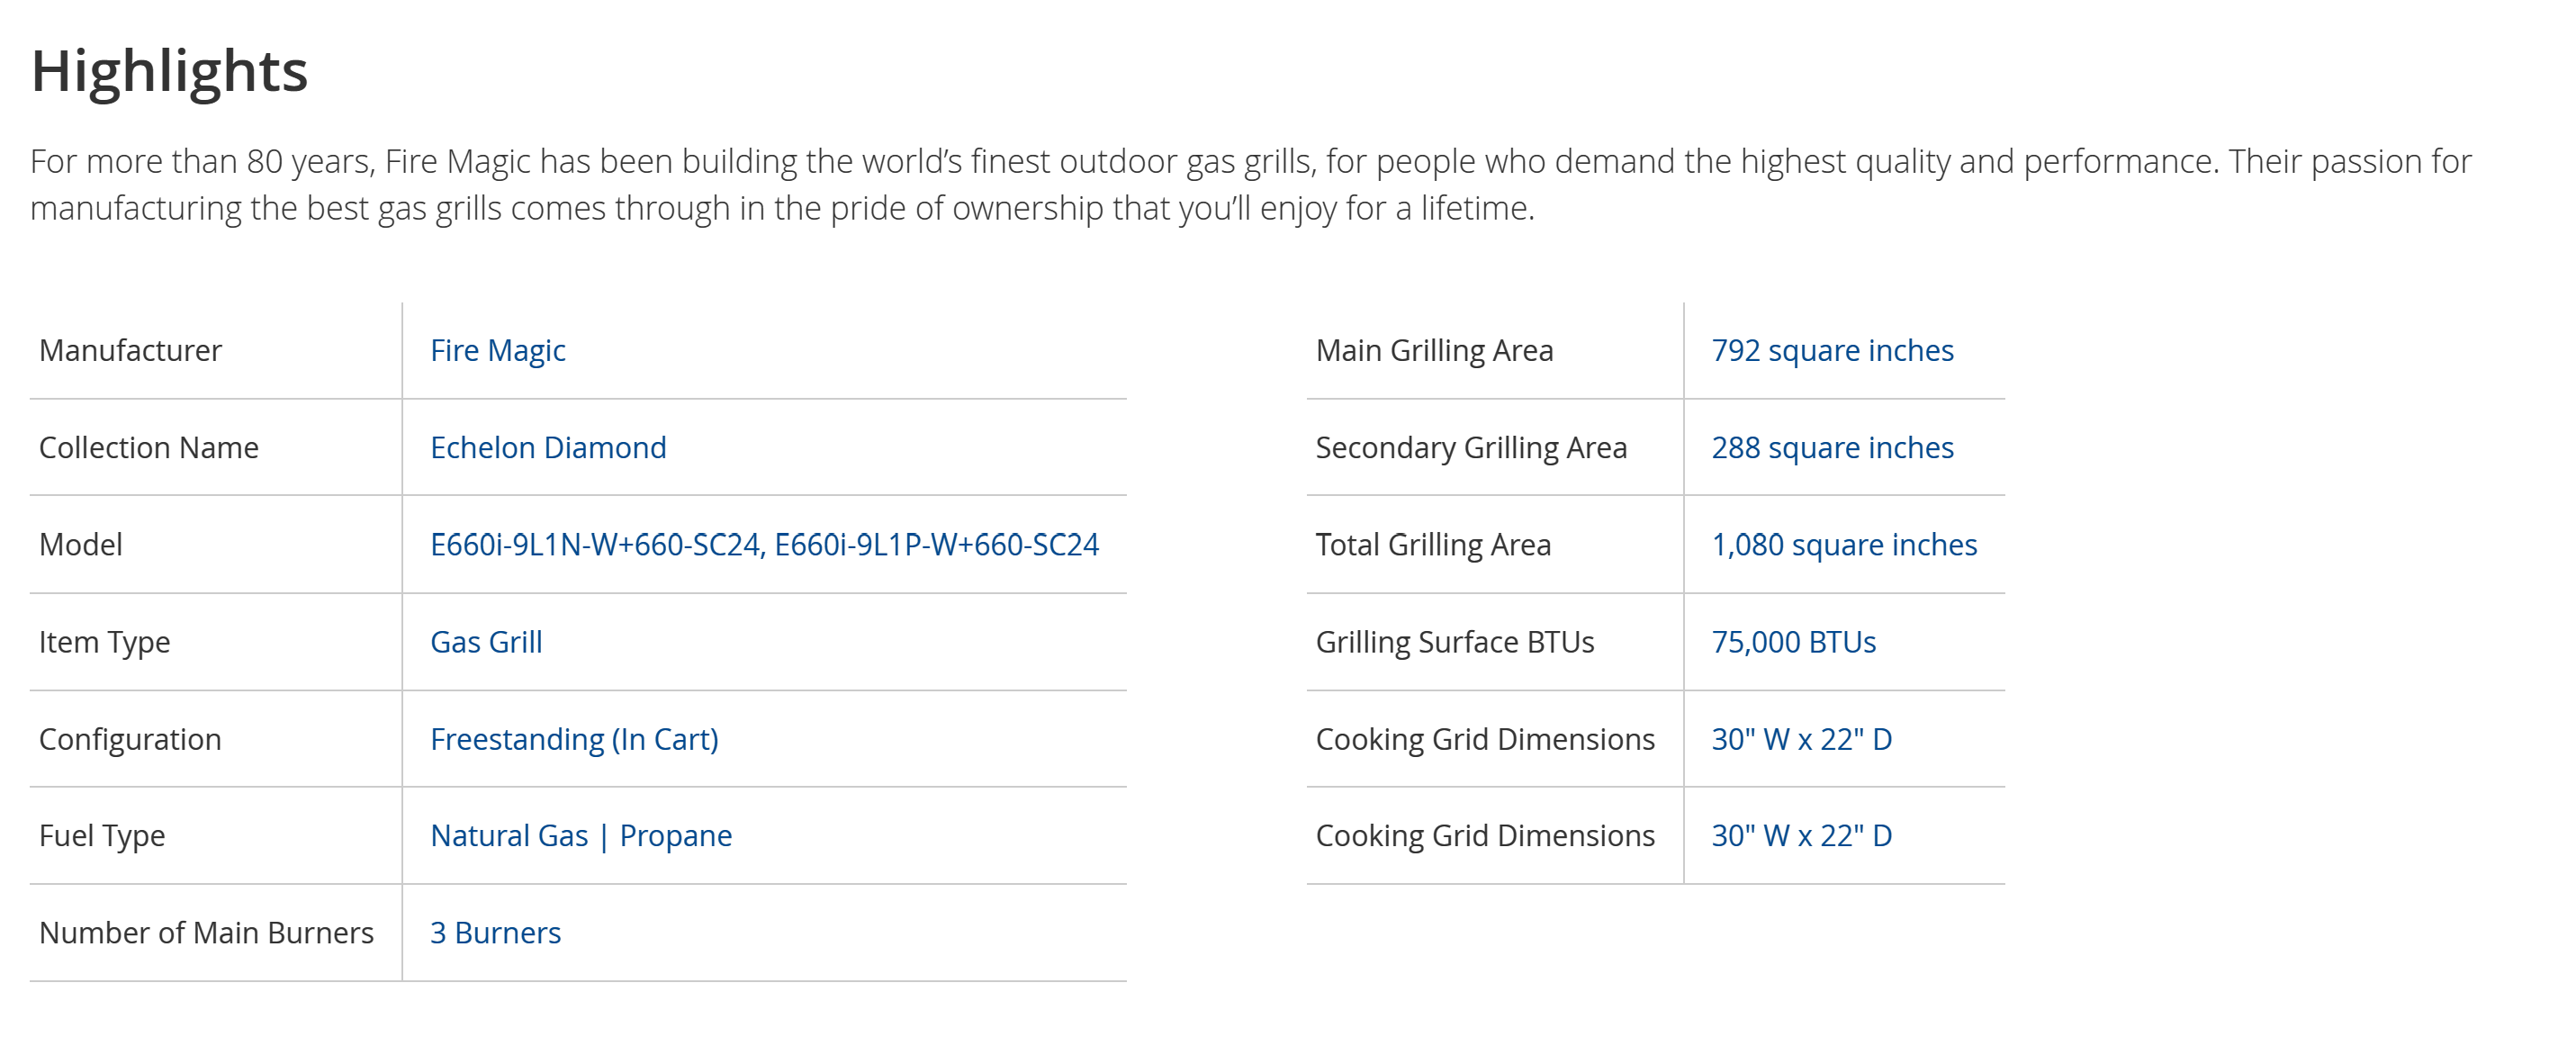This screenshot has height=1064, width=2576.
Task: Choose the Natural Gas fuel type link
Action: 509,835
